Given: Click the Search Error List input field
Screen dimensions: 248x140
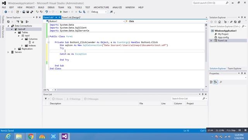Looking at the screenshot, I should (187, 99).
